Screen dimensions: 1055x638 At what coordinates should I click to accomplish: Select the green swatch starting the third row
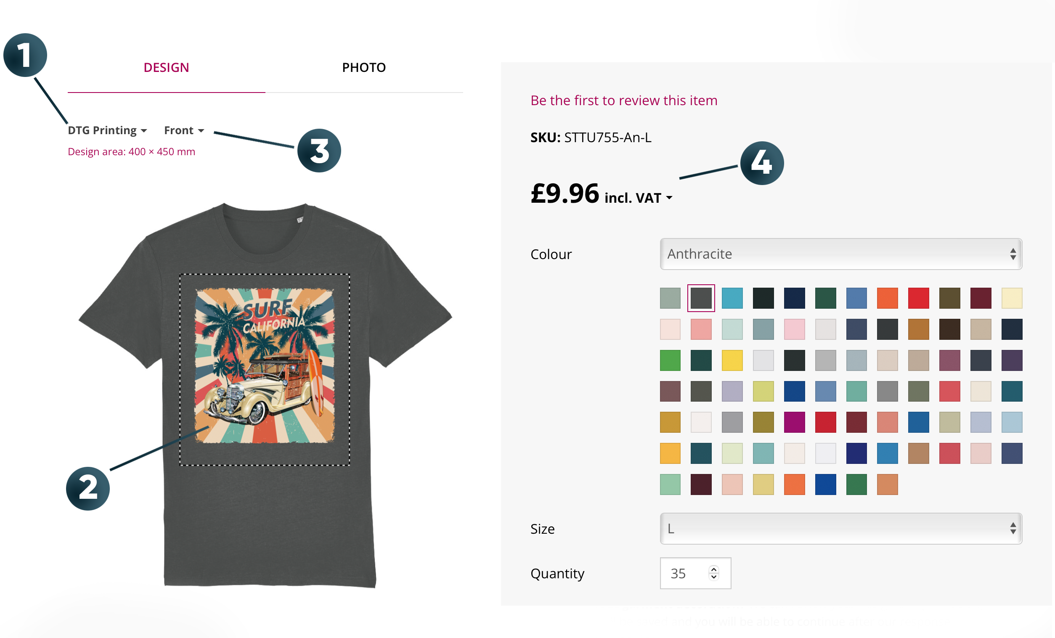click(670, 360)
